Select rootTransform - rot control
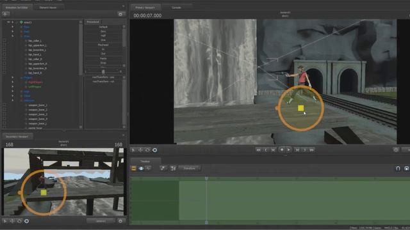Image resolution: width=410 pixels, height=230 pixels. click(x=103, y=81)
